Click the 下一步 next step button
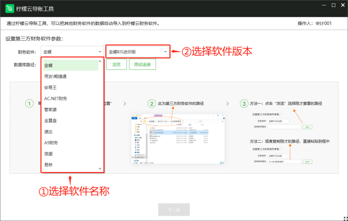Viewport: 348px width, 221px height. point(174,210)
